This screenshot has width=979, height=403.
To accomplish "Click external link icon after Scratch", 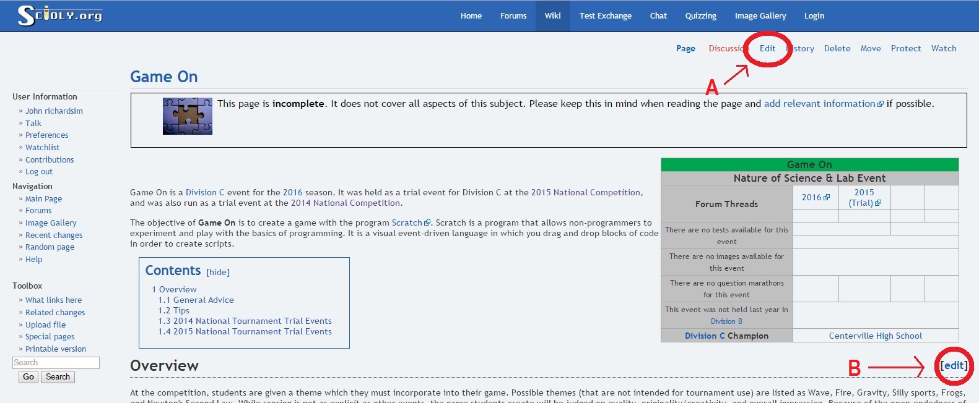I will 427,223.
